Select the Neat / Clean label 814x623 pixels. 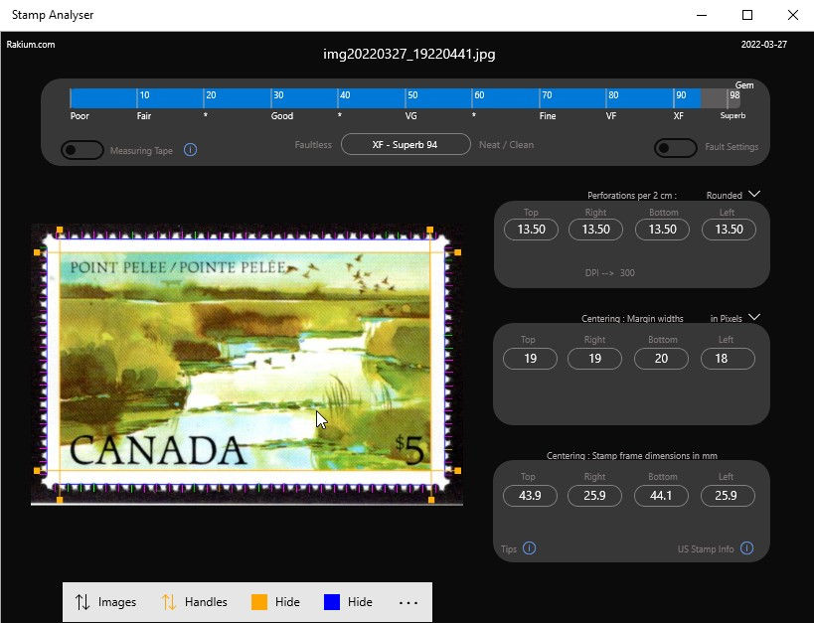[506, 145]
